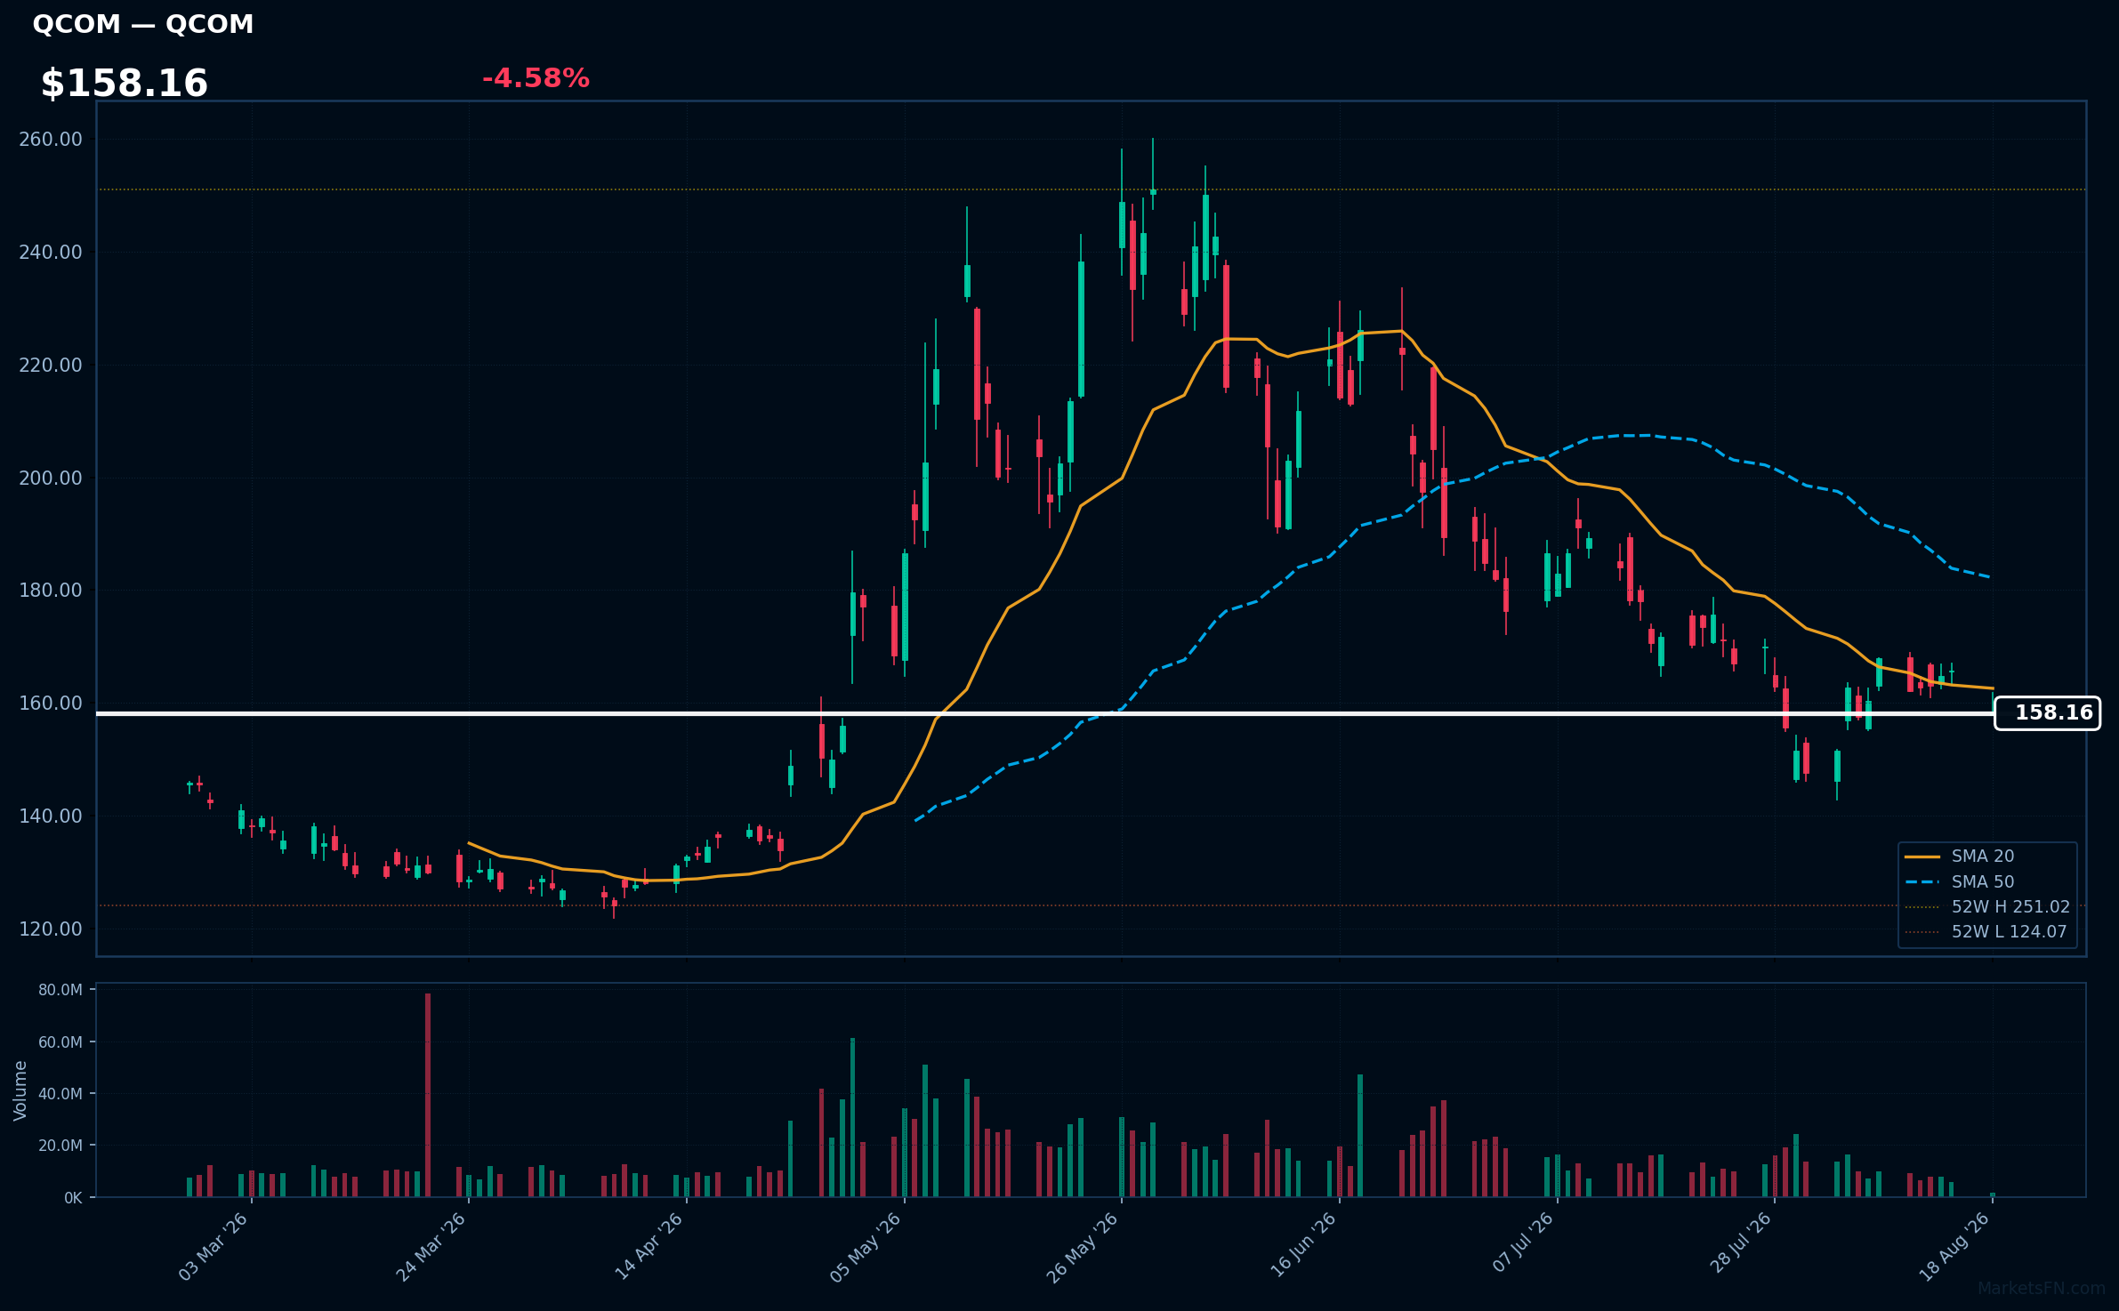Click the 05 May '26 date label

click(x=866, y=1247)
